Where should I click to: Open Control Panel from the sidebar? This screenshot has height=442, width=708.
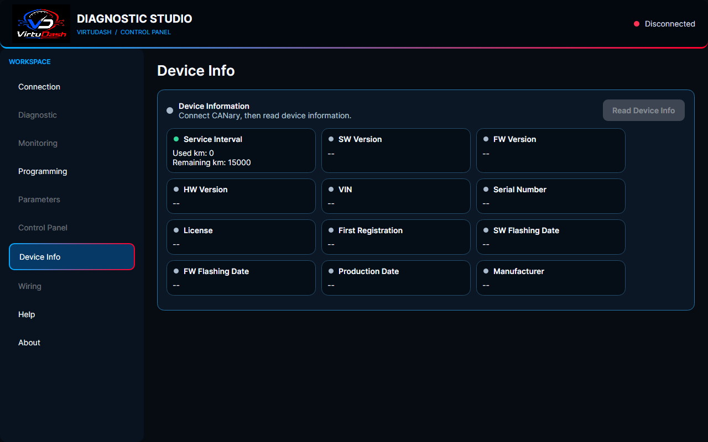pos(72,228)
